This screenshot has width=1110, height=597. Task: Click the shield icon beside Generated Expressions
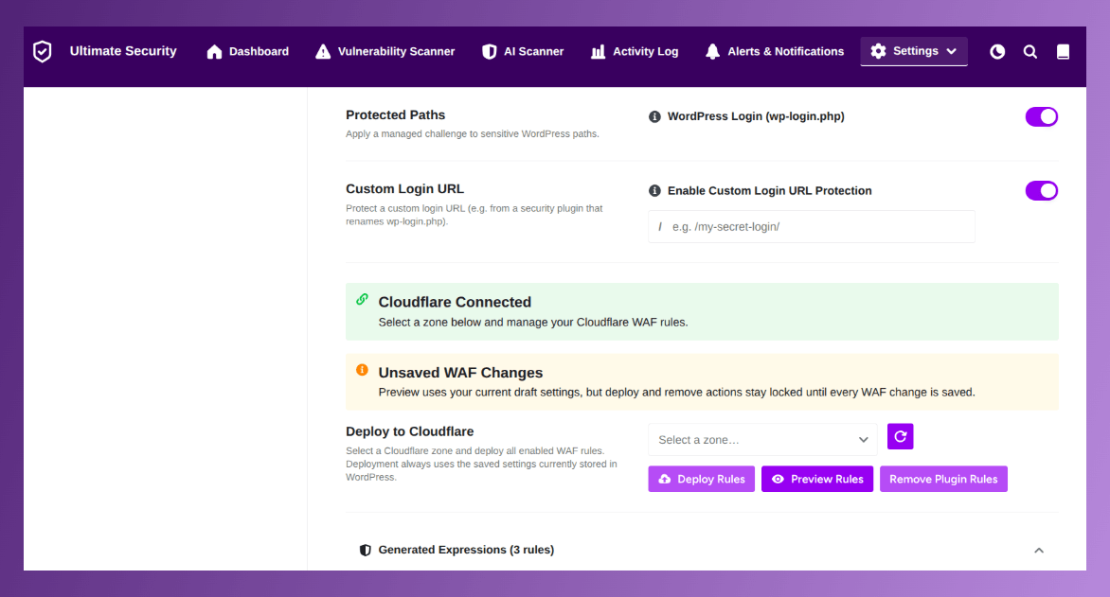coord(366,551)
